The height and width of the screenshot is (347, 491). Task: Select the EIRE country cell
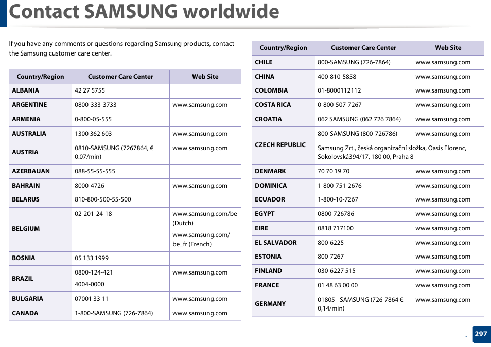tap(284, 228)
